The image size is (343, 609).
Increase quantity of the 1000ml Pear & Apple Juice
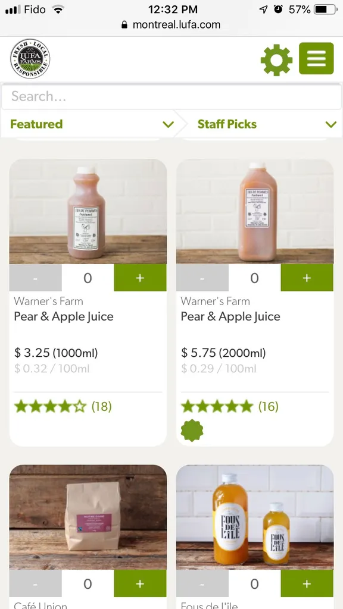140,278
